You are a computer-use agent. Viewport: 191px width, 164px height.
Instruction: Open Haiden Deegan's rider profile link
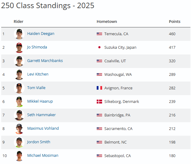(41, 34)
